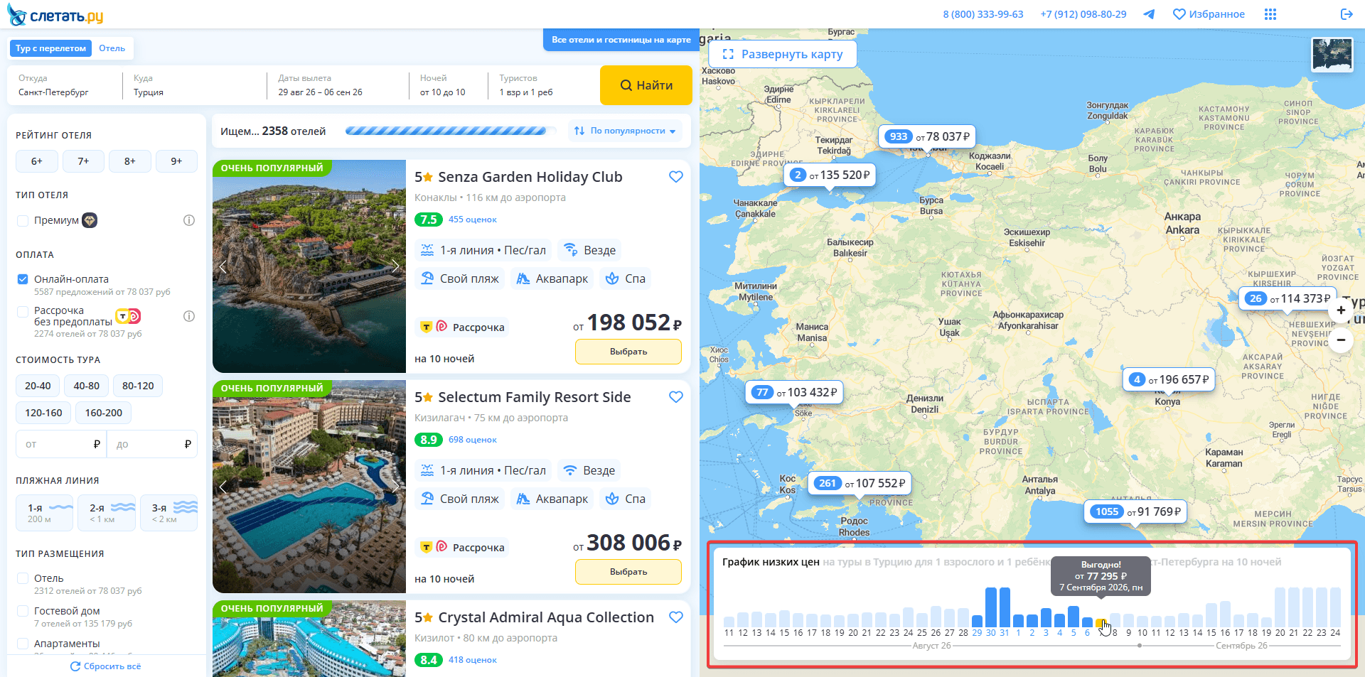Select the 1-я beach line option
This screenshot has height=677, width=1365.
(44, 513)
